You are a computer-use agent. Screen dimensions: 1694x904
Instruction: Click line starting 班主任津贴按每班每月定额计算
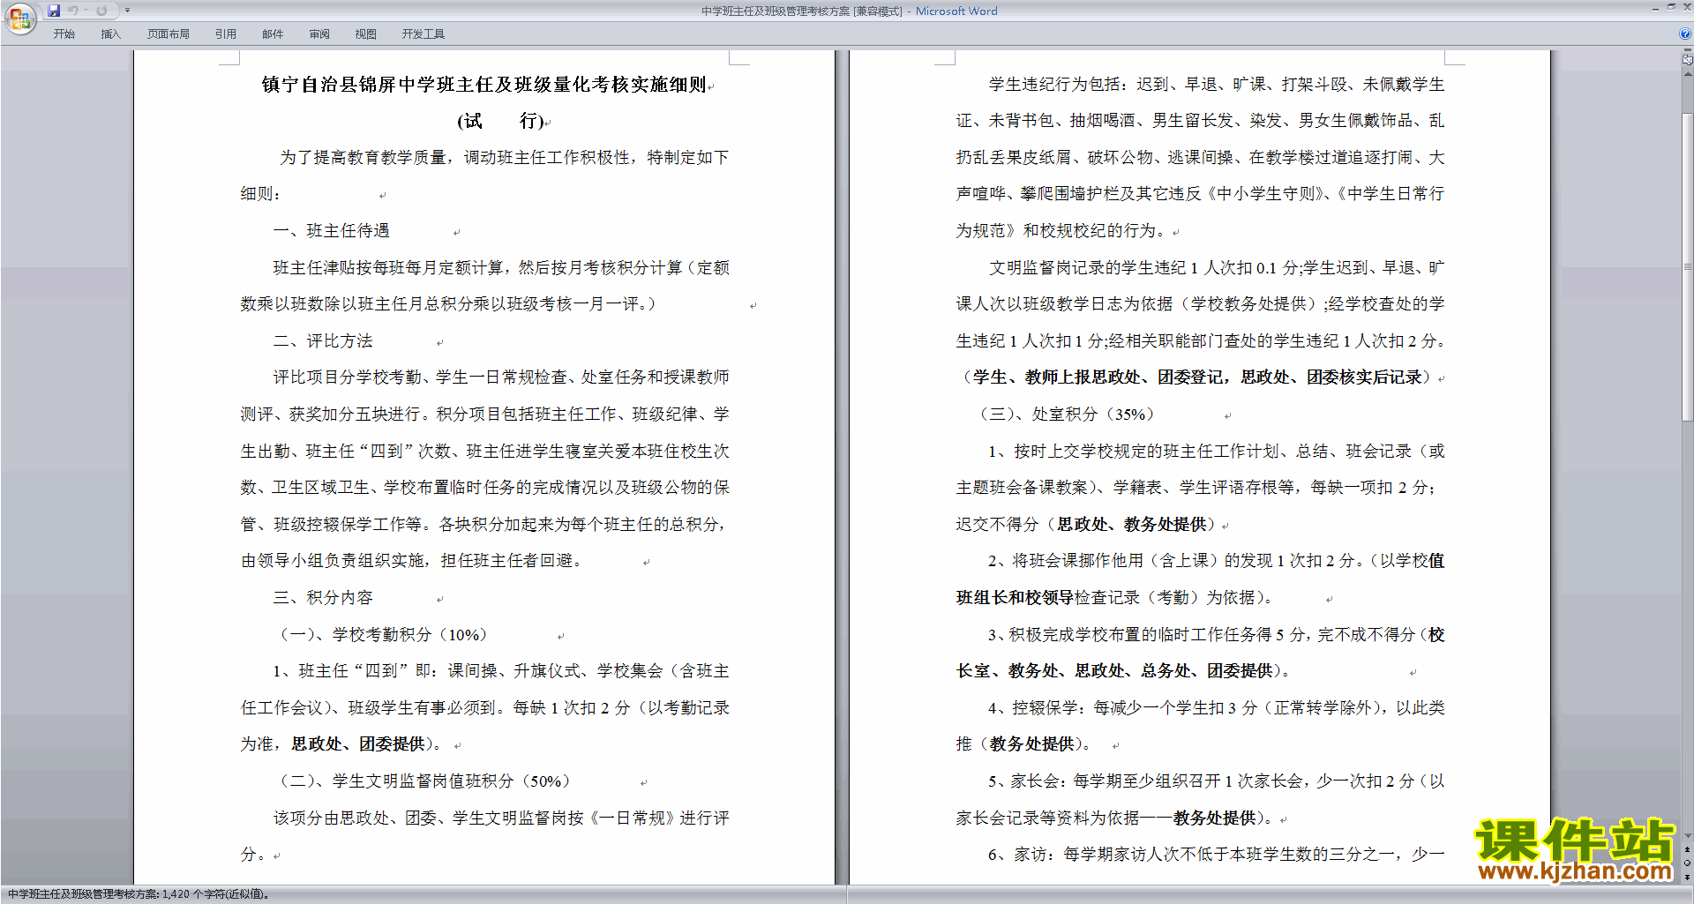click(501, 268)
